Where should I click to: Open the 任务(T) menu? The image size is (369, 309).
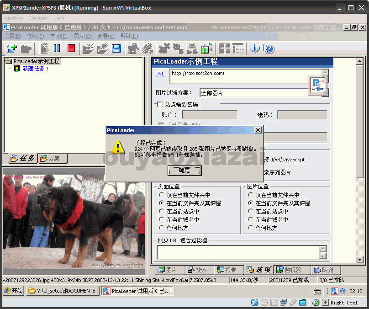[x=35, y=36]
